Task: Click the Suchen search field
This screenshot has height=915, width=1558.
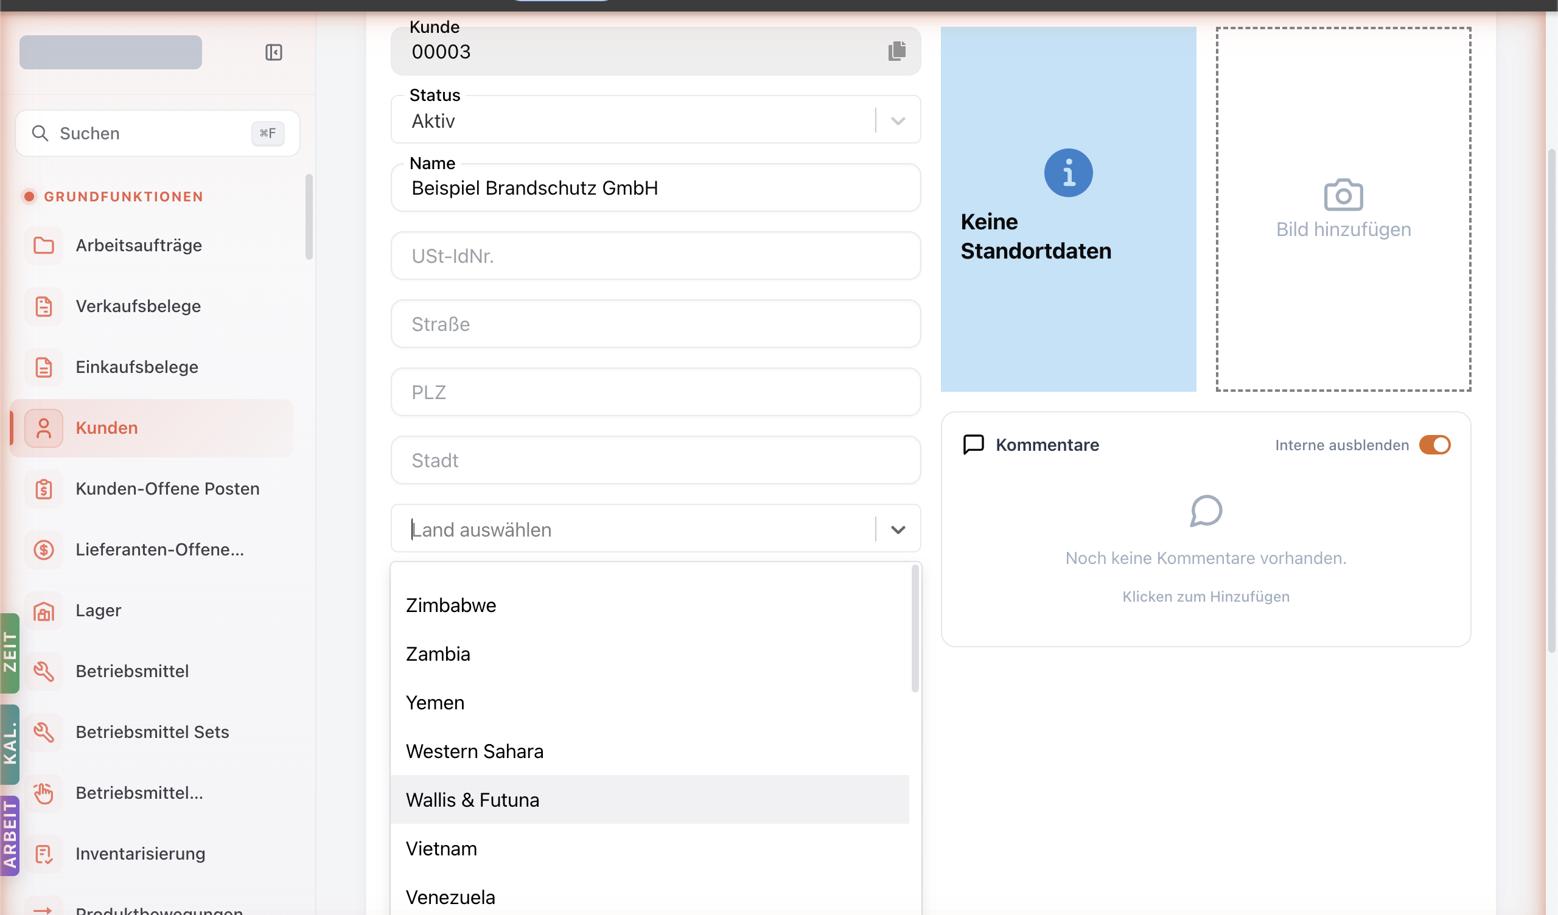Action: (158, 133)
